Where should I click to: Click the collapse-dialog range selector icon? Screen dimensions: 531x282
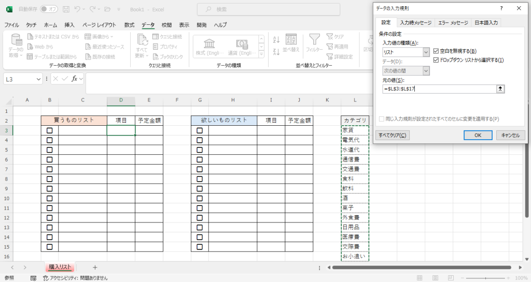click(500, 89)
